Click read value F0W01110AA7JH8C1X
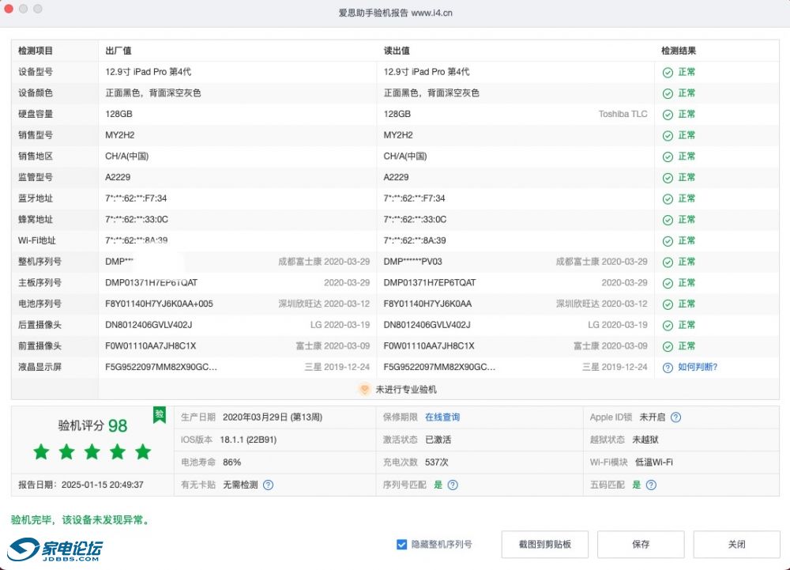The width and height of the screenshot is (790, 570). 429,346
